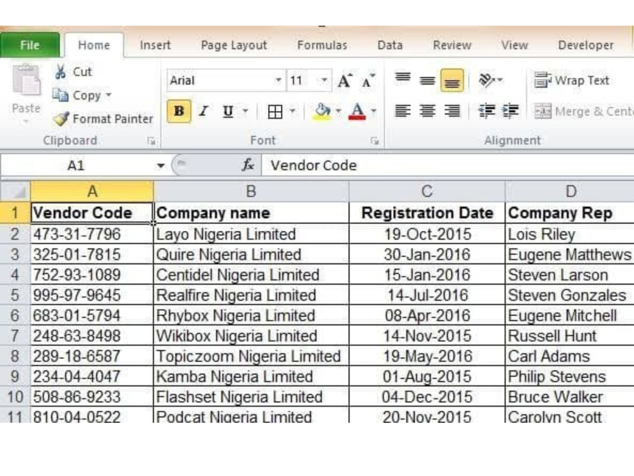Open underline style dropdown arrow
Screen dimensions: 634x476
click(245, 111)
